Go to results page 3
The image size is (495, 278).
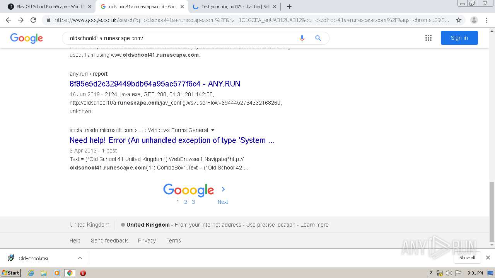point(193,202)
